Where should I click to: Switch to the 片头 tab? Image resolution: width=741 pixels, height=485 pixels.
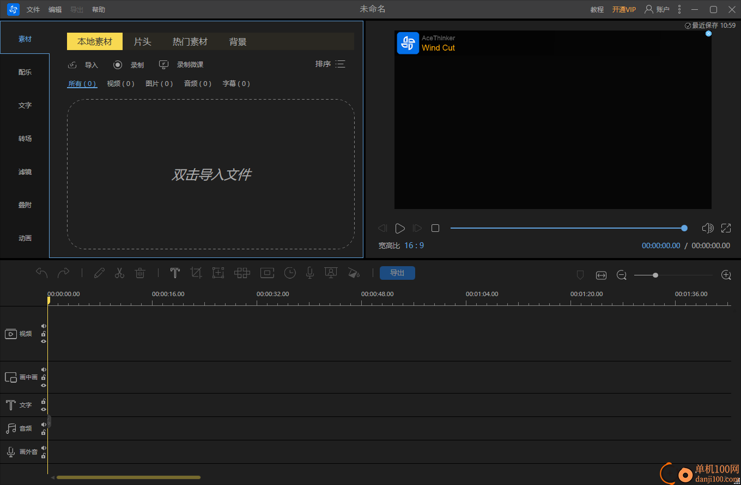pos(143,42)
